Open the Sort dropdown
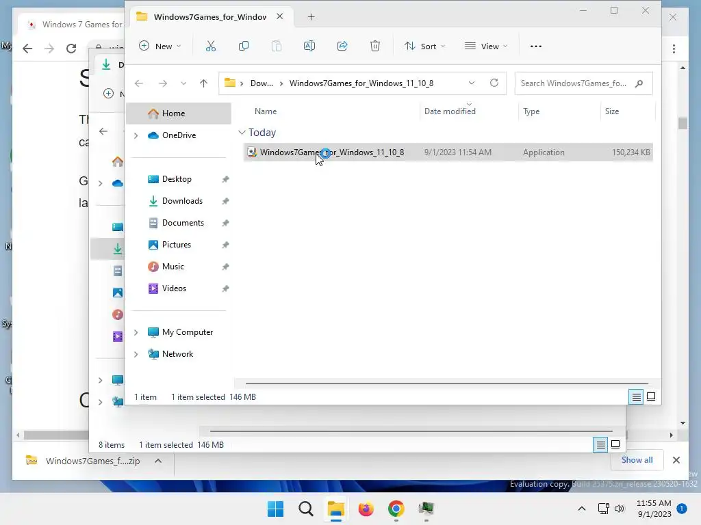701x525 pixels. [424, 46]
